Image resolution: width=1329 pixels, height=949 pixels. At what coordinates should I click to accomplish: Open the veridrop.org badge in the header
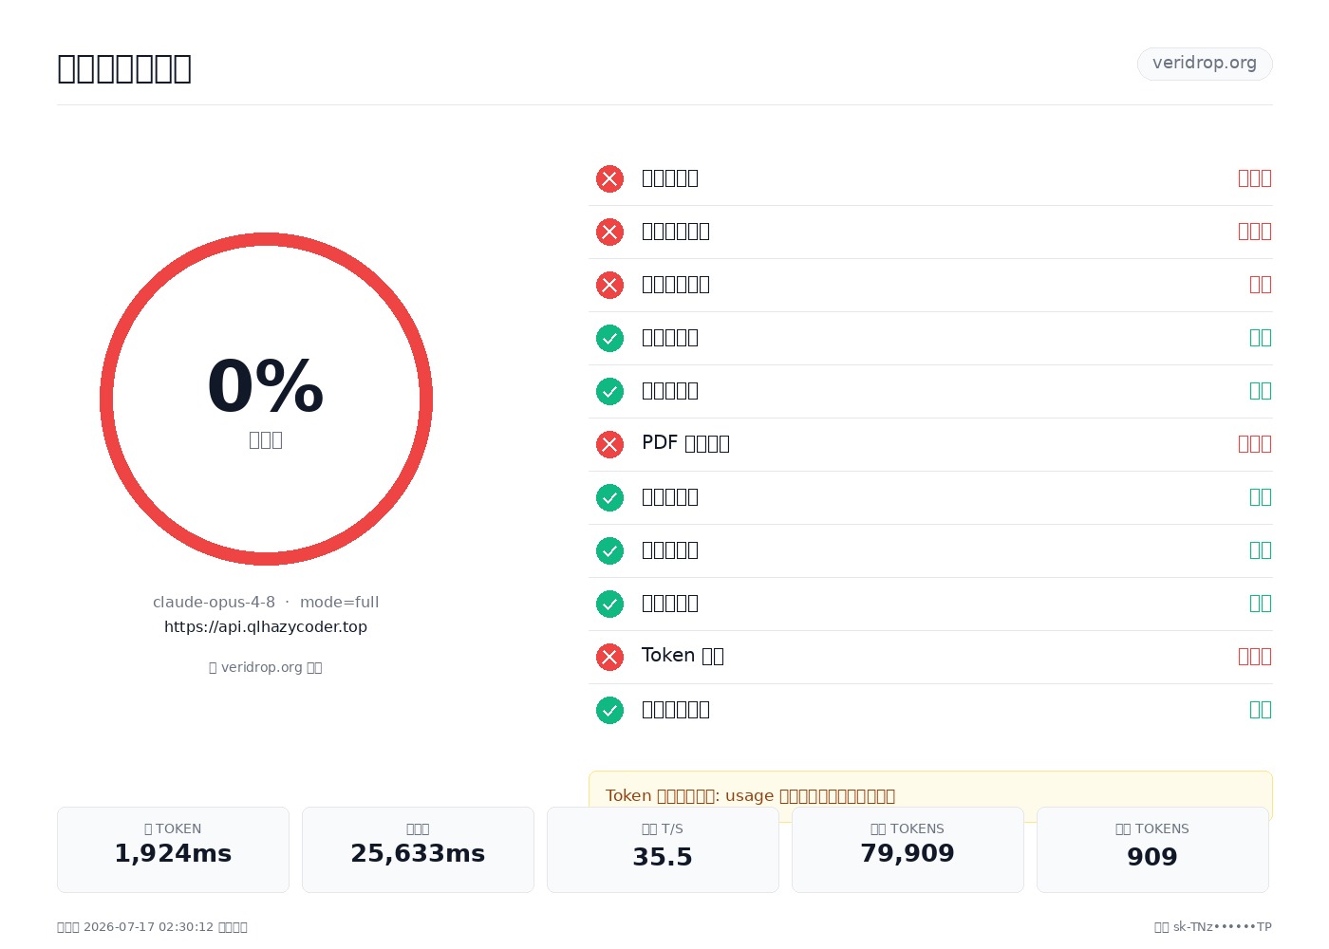pos(1205,64)
